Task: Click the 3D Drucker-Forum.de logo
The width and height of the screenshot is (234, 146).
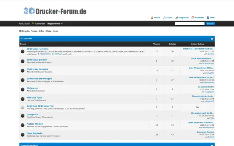Action: [x=55, y=11]
